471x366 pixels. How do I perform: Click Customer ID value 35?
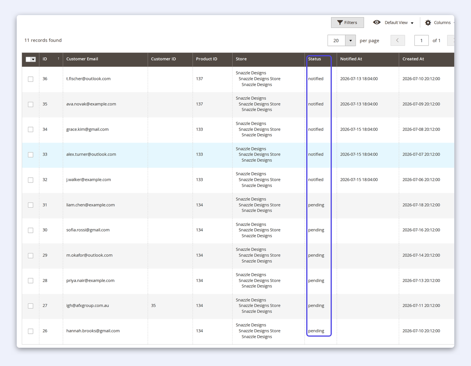tap(153, 306)
